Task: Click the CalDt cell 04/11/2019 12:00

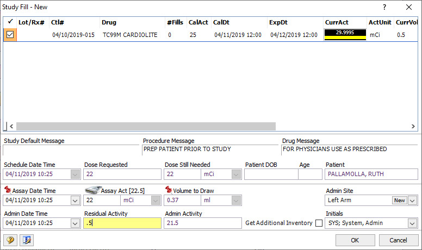Action: coord(238,35)
